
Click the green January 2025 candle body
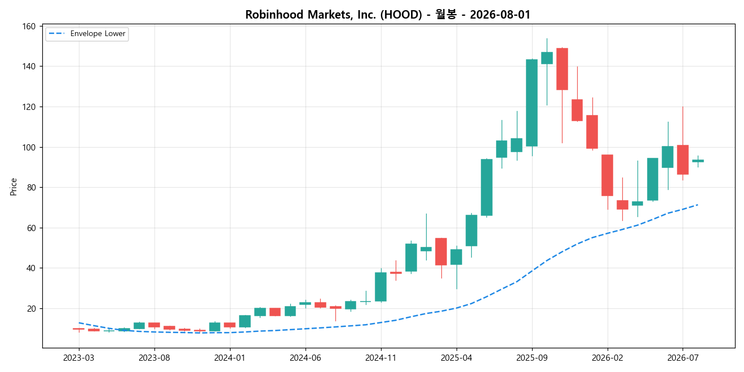point(411,258)
